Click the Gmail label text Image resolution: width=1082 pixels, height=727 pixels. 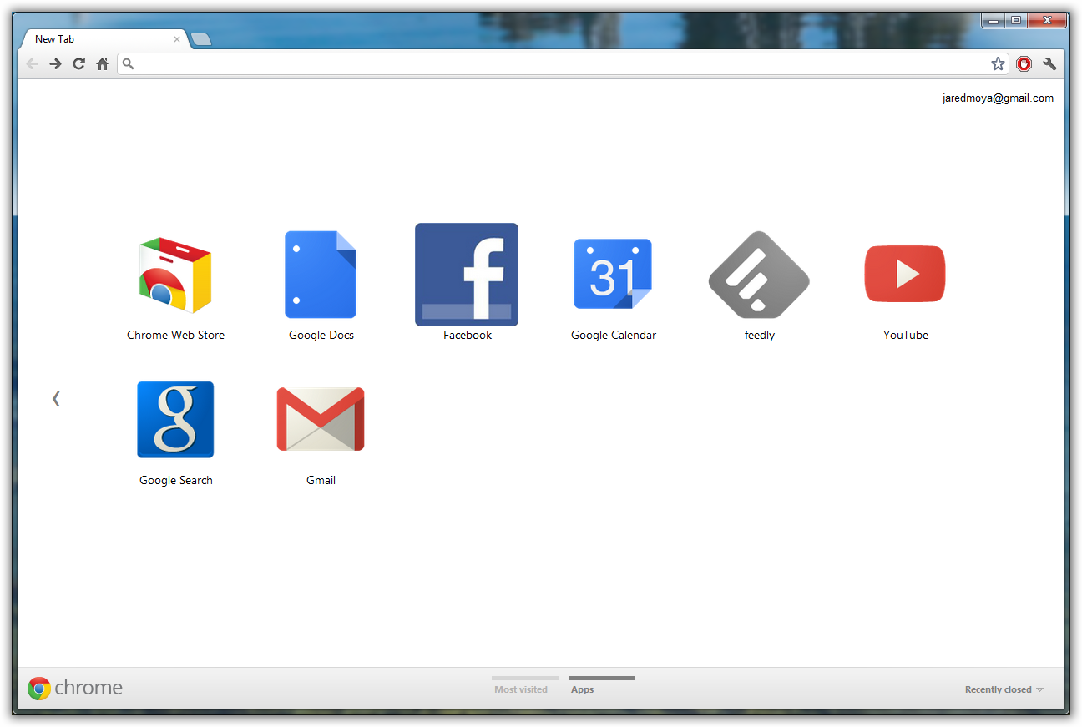pyautogui.click(x=321, y=481)
